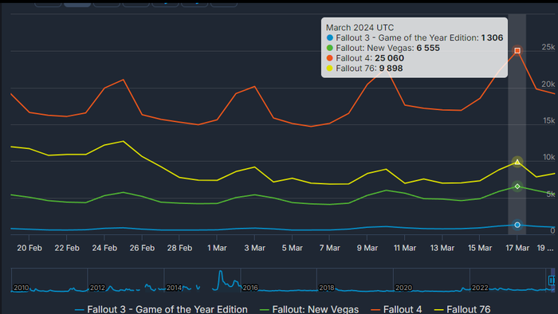Click the '11 Mar' x-axis label
The height and width of the screenshot is (314, 558).
click(405, 248)
